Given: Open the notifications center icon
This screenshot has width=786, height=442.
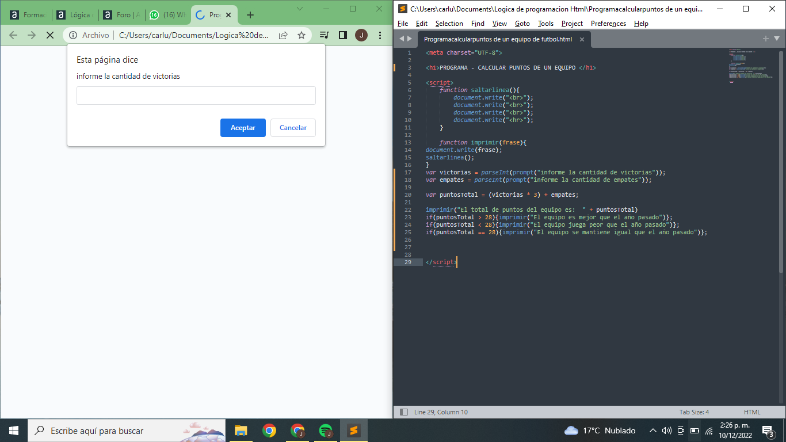Looking at the screenshot, I should (768, 430).
